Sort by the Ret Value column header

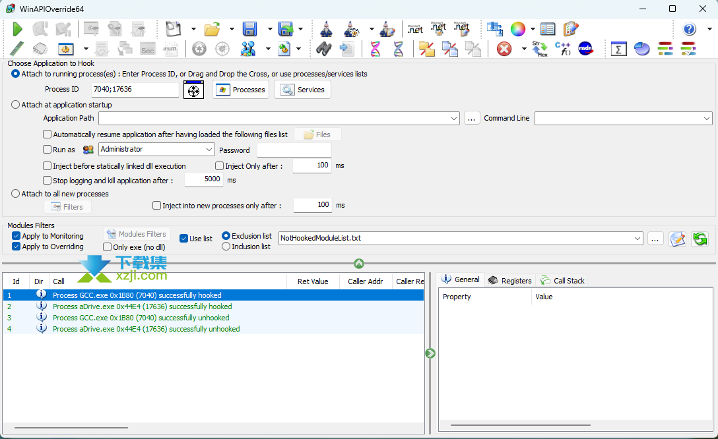[x=313, y=281]
